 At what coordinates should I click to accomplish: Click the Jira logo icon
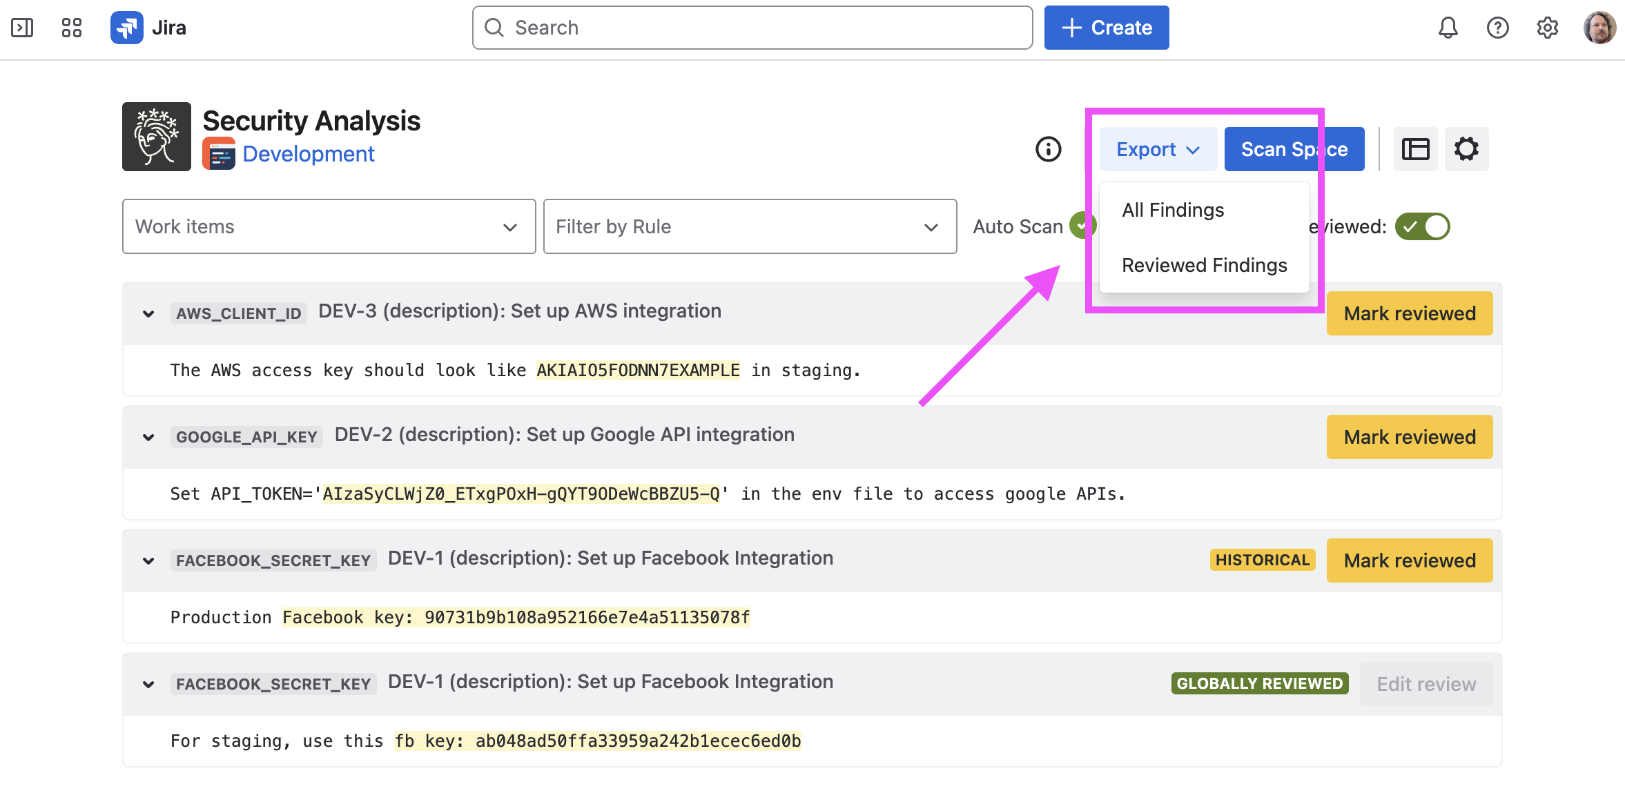point(127,28)
